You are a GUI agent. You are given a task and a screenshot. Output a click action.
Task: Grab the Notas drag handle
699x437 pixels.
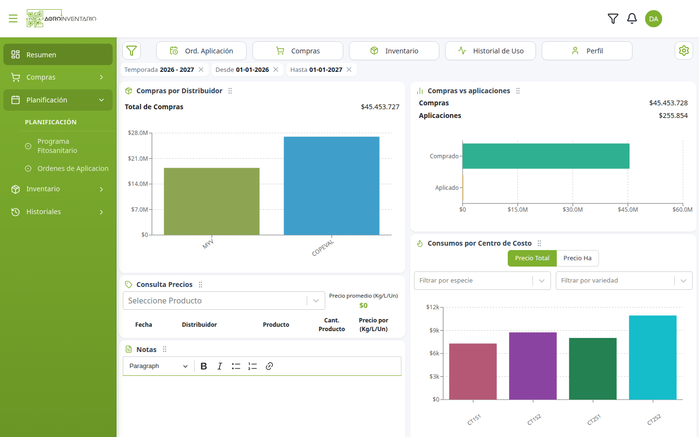[x=165, y=349]
